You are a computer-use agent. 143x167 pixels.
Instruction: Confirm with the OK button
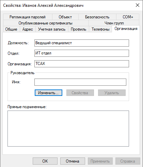click(x=45, y=161)
